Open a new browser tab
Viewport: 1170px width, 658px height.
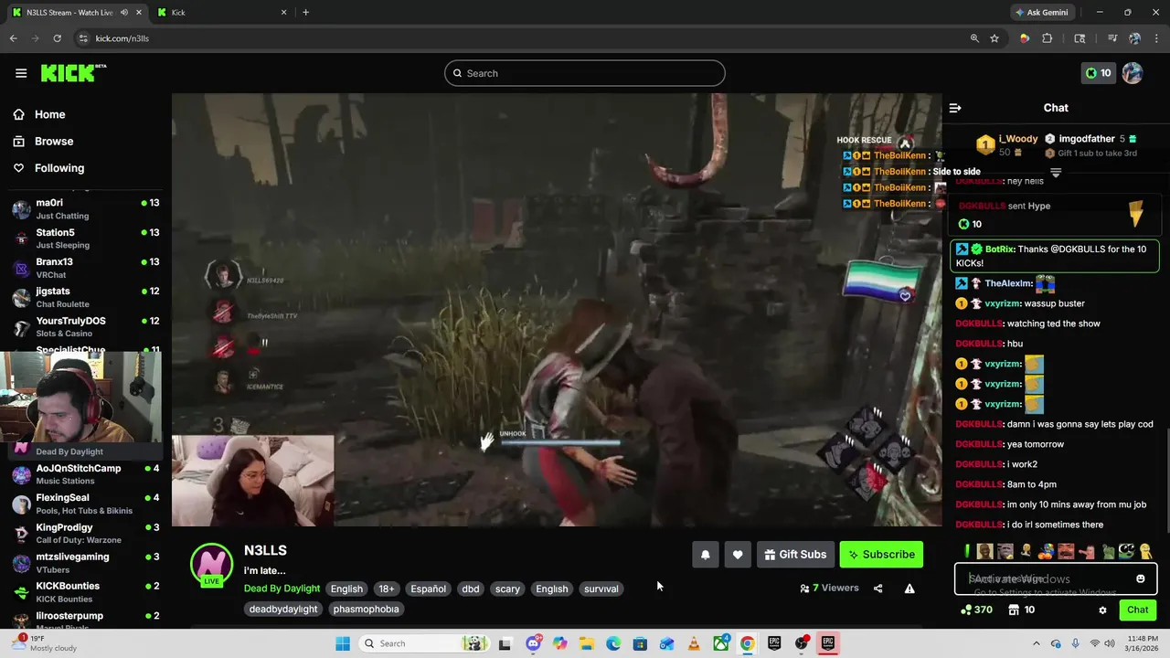pos(305,12)
